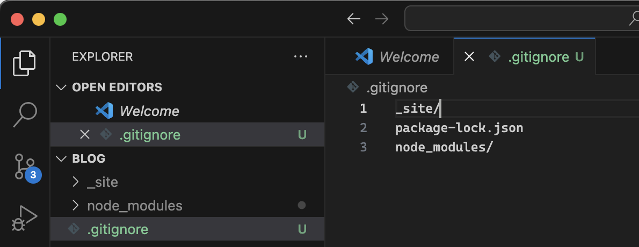Click line number 2 in the gutter
Screen dimensions: 639x247
363,128
